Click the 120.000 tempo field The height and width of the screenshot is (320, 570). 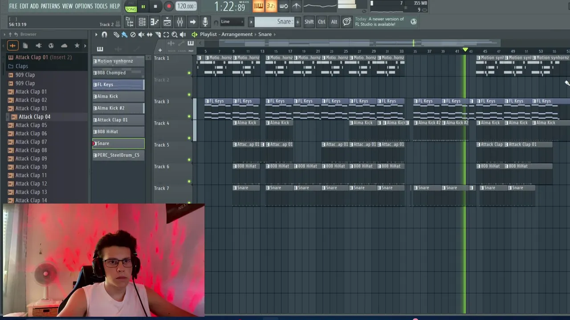(x=185, y=6)
